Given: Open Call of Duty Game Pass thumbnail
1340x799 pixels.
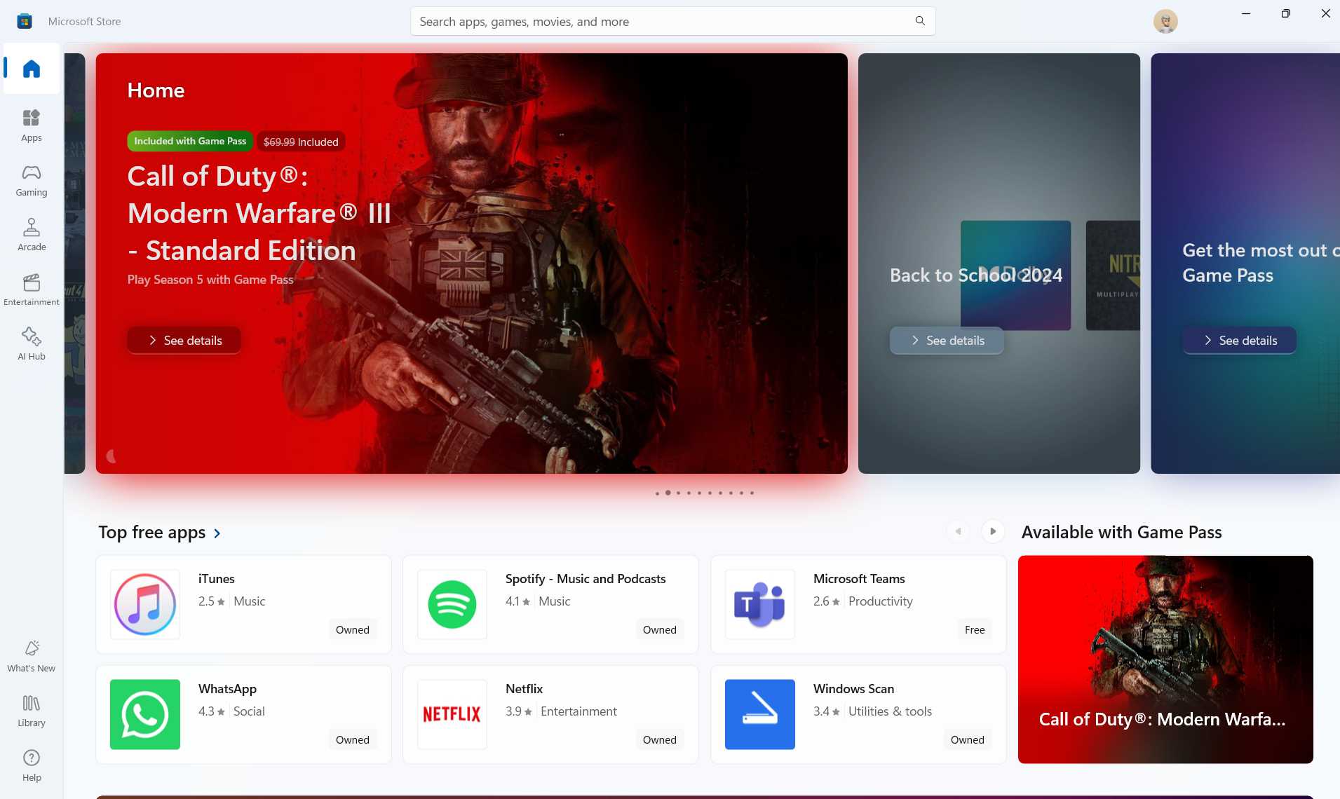Looking at the screenshot, I should coord(1165,660).
